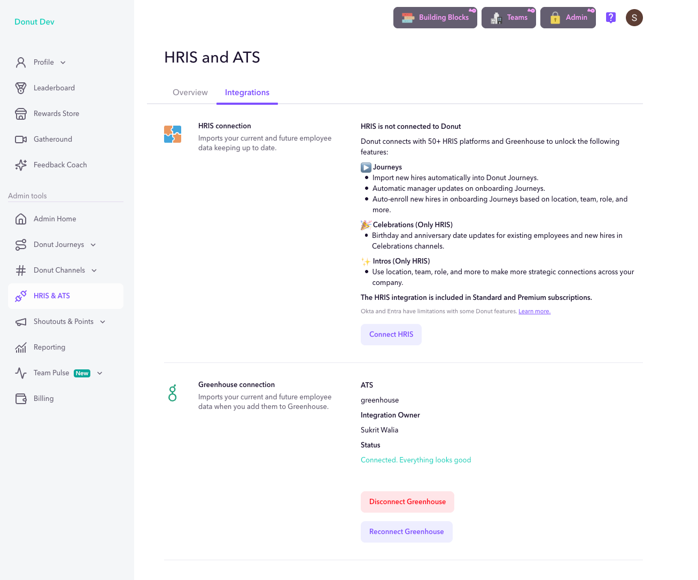Expand the Shoutouts & Points chevron
This screenshot has width=698, height=580.
pyautogui.click(x=103, y=322)
